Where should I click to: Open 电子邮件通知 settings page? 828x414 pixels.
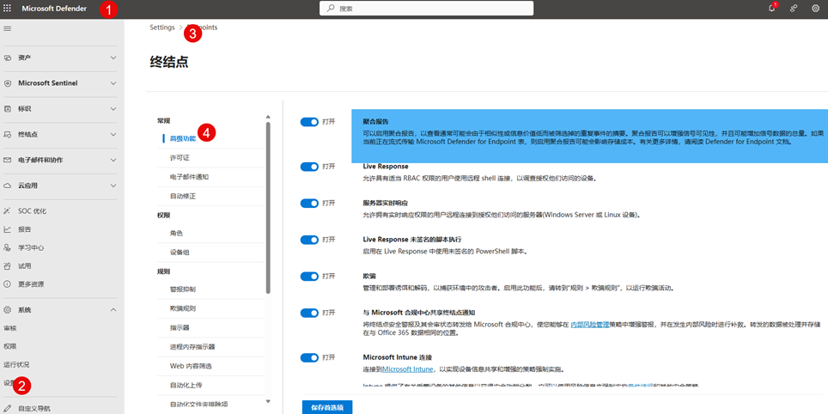pyautogui.click(x=190, y=177)
